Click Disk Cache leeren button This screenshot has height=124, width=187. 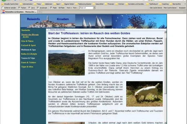coord(156,8)
